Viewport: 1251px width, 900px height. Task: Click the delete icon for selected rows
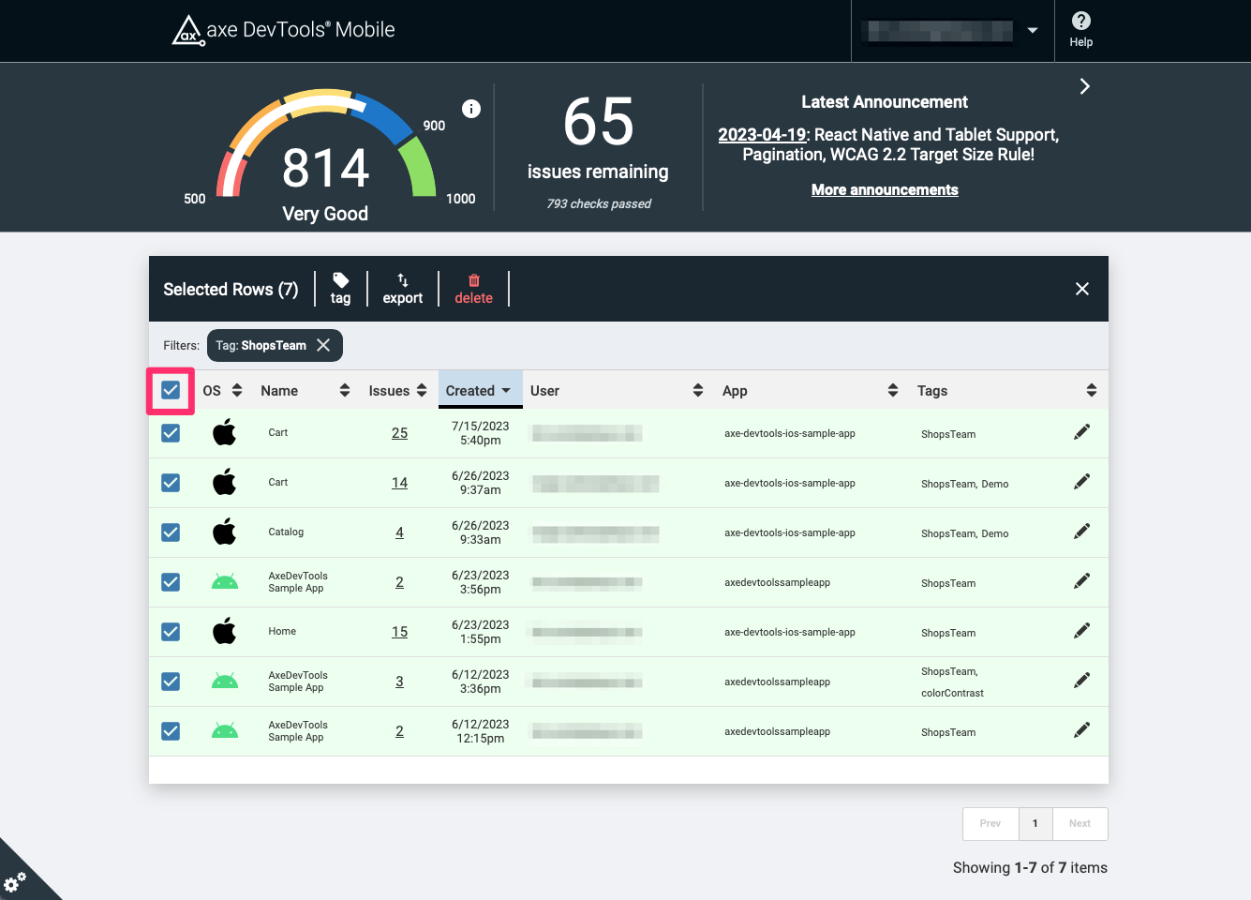coord(474,289)
